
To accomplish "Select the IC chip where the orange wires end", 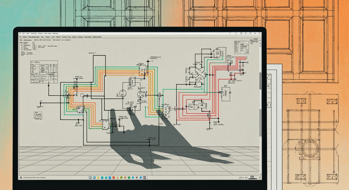I will 105,125.
